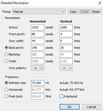Confirm with the OK button
The width and height of the screenshot is (103, 111).
pyautogui.click(x=69, y=107)
